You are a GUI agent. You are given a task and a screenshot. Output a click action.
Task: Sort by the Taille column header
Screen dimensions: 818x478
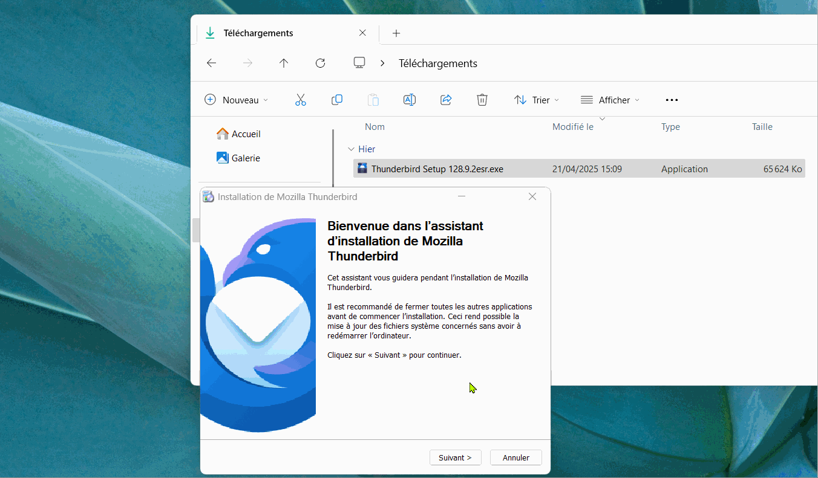pyautogui.click(x=762, y=127)
